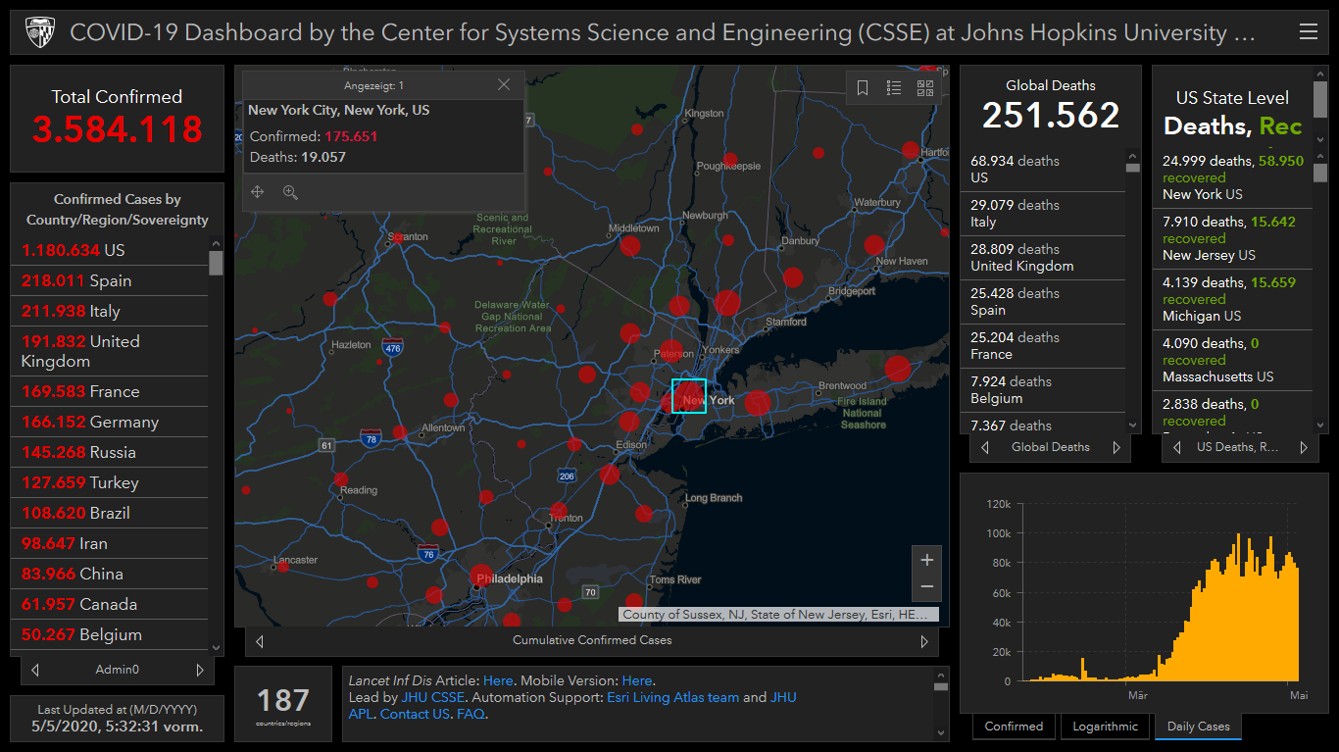Click right arrow beside US Deaths tab
The height and width of the screenshot is (752, 1339).
[x=1304, y=447]
